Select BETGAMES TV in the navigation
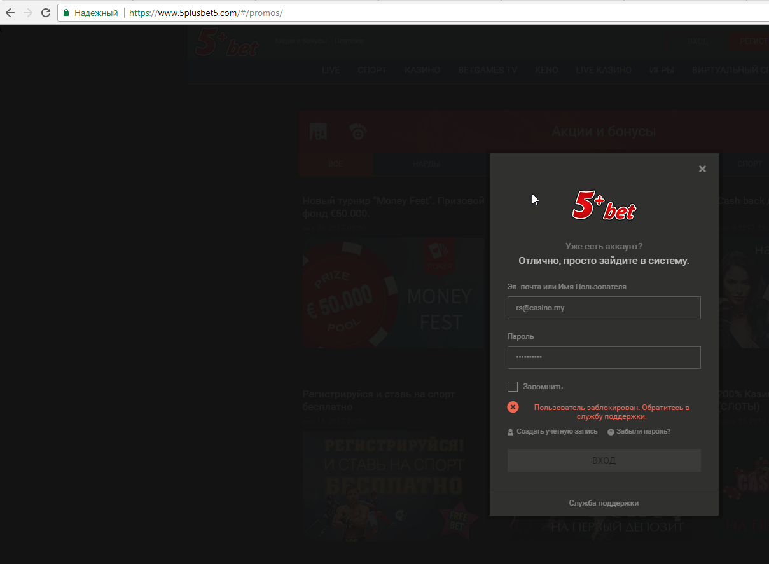Screen dimensions: 769x564 tap(488, 71)
